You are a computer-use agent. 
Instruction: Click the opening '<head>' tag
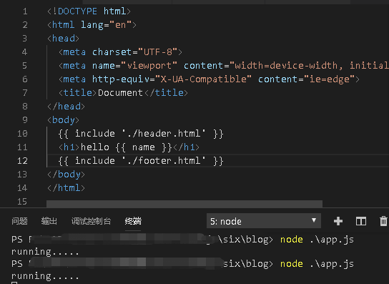pyautogui.click(x=63, y=39)
